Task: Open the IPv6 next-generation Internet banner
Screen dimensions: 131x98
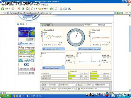Action: pos(26,48)
